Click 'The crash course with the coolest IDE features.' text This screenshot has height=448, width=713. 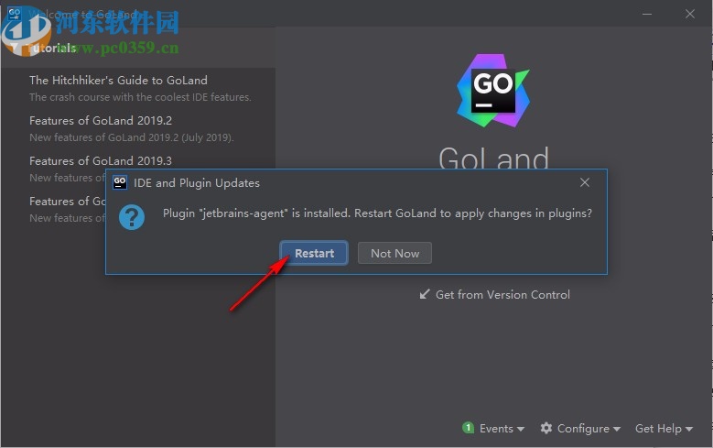[140, 97]
